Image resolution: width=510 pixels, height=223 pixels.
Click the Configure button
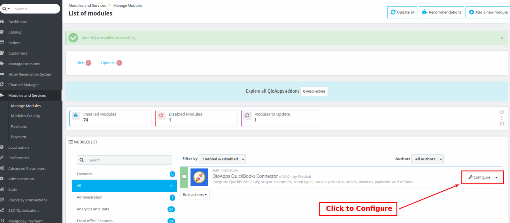point(479,178)
